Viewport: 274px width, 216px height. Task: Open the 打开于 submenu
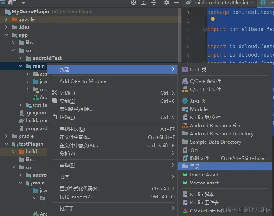tap(112, 208)
